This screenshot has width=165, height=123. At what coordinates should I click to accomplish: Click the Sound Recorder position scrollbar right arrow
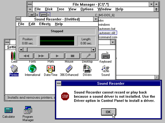93,50
